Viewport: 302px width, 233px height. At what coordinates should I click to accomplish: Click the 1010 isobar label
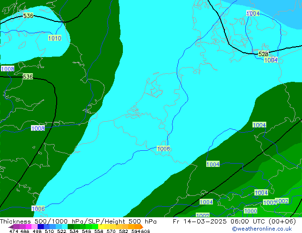(55, 38)
